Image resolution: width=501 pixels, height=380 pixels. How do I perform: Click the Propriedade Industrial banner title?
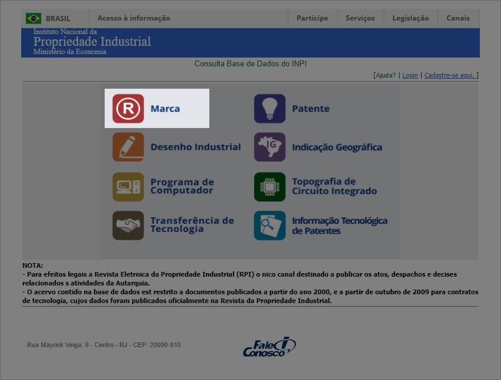point(92,42)
